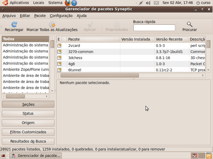
Task: Sort by the Pacote column header
Action: [93, 39]
